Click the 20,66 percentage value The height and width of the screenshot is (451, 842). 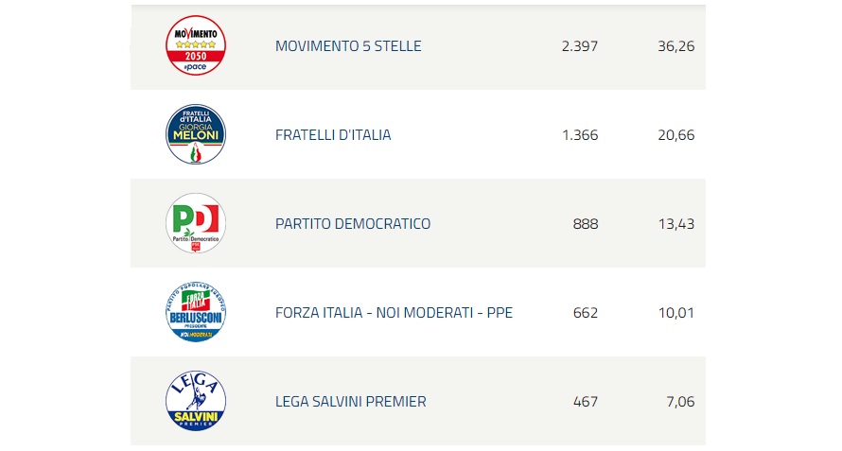[676, 135]
